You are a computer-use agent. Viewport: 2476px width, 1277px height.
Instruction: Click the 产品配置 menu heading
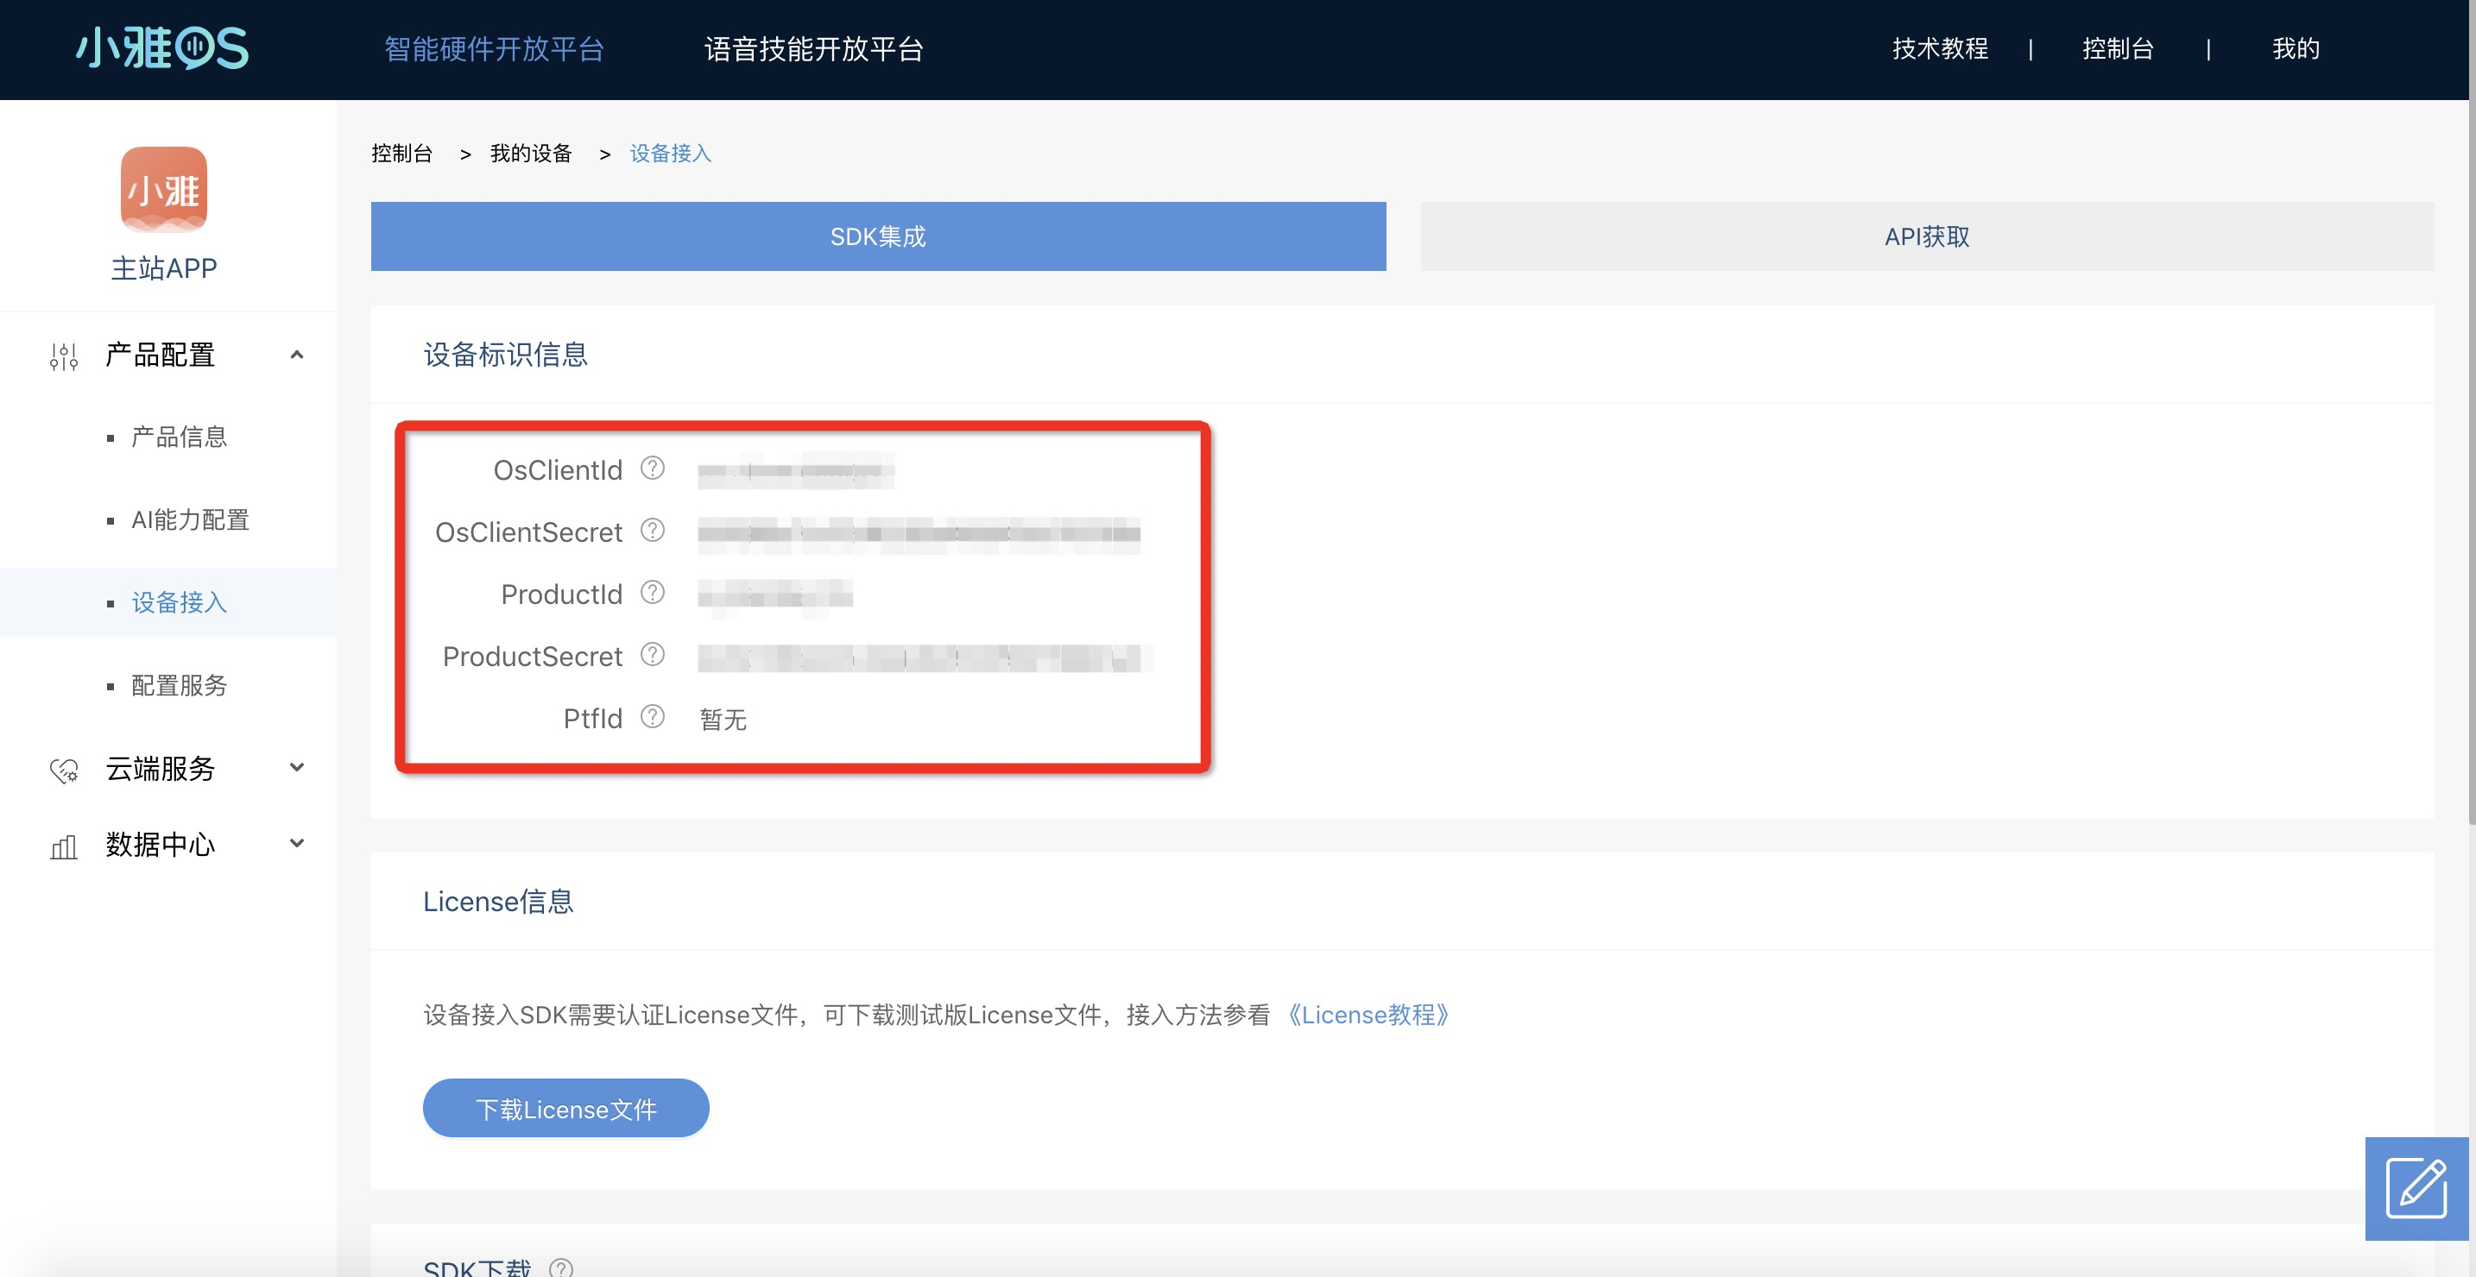coord(160,355)
